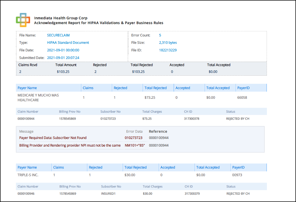Click claim number 0000100944 under Claim Number
The image size is (296, 202).
[x=26, y=119]
